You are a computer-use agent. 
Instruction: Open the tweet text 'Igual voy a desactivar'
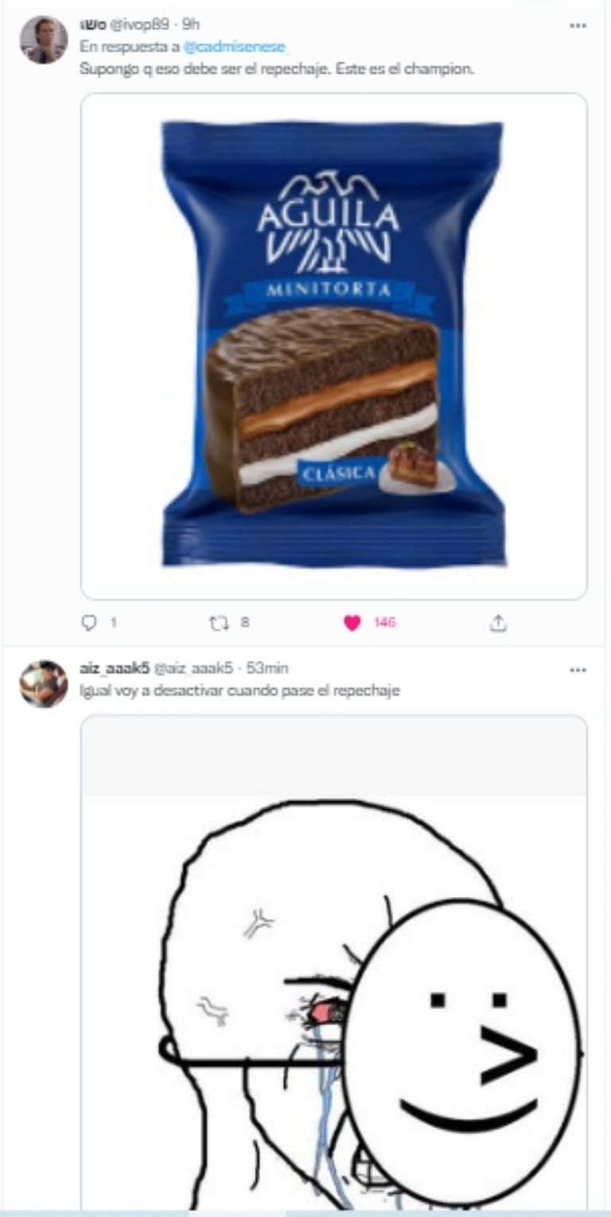[239, 691]
